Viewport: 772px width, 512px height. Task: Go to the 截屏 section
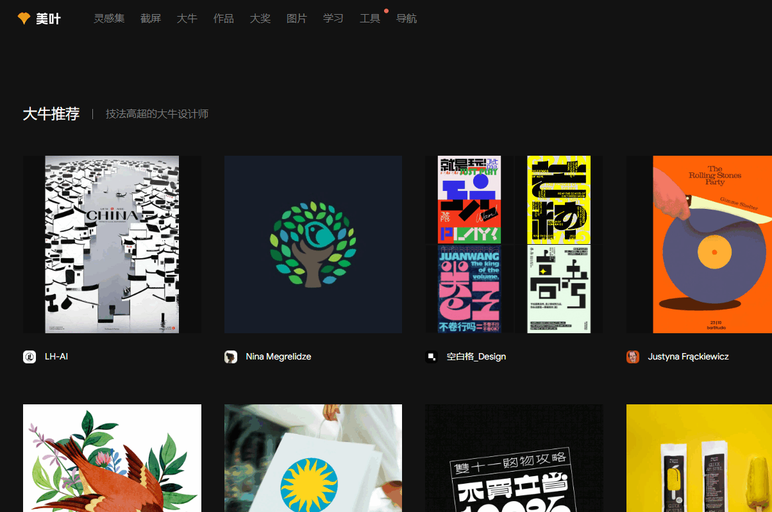[x=151, y=19]
